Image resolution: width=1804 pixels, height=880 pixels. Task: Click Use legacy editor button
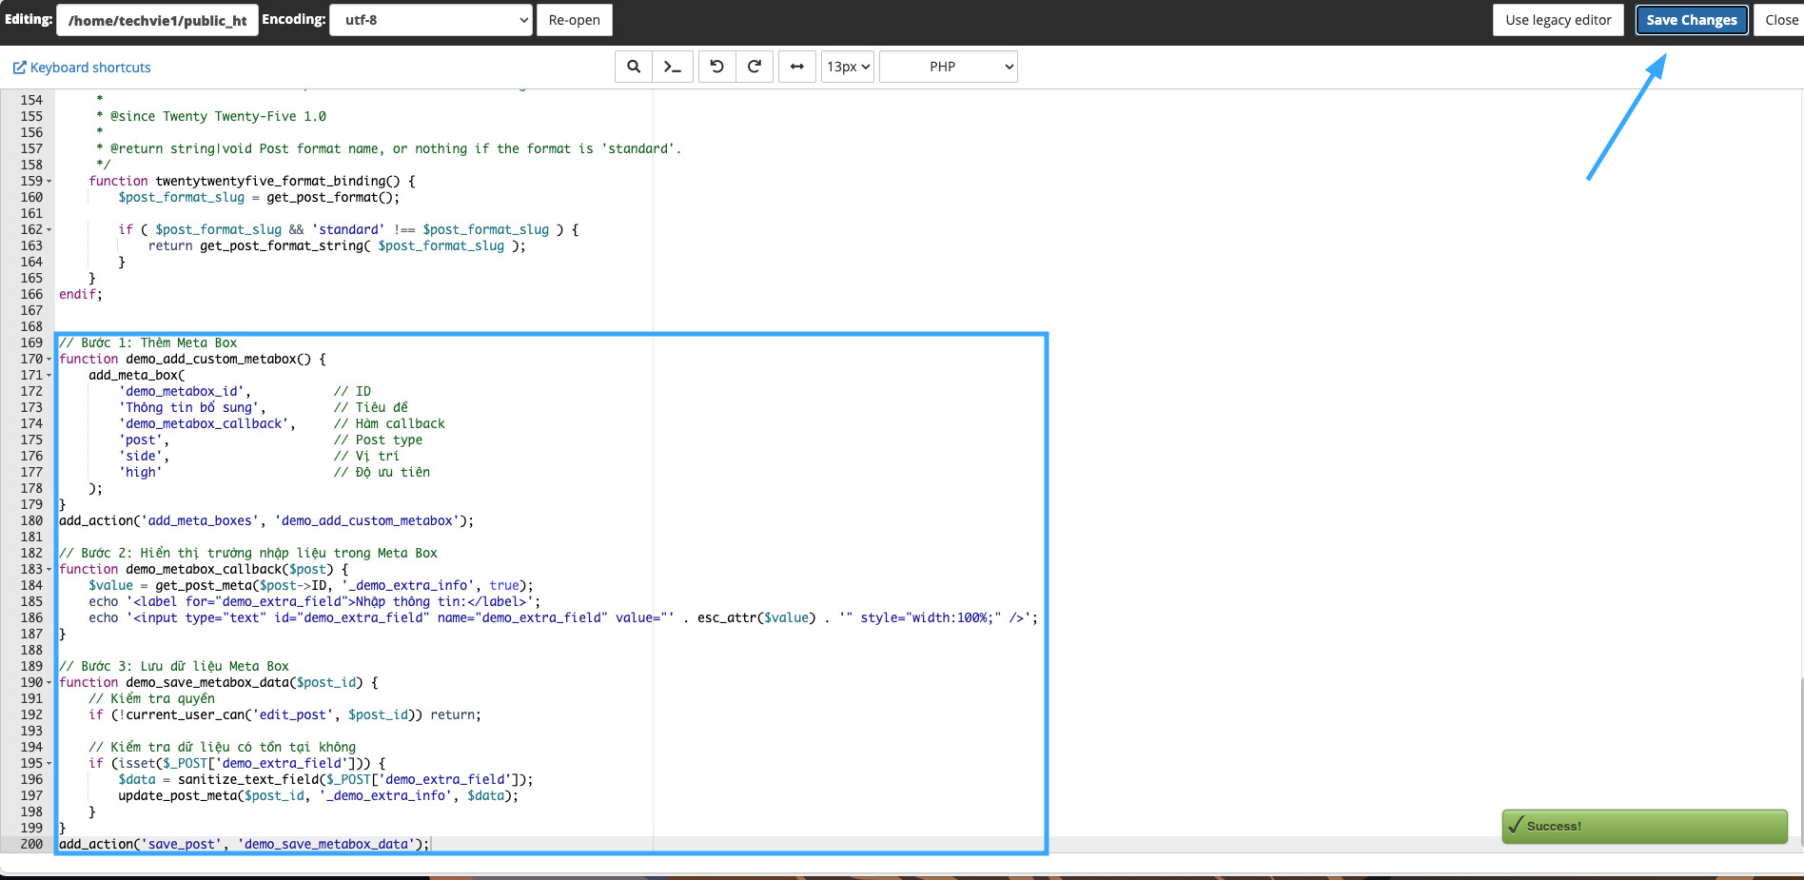click(x=1558, y=20)
